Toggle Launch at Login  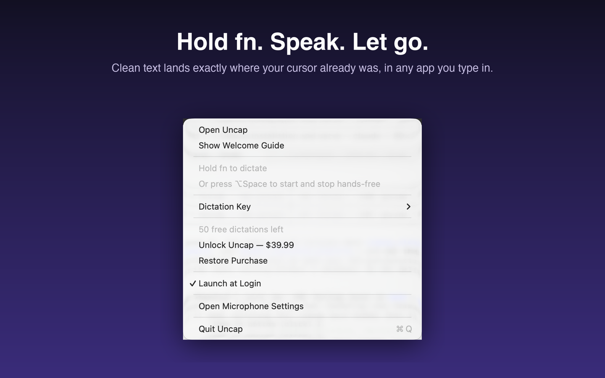(x=302, y=283)
